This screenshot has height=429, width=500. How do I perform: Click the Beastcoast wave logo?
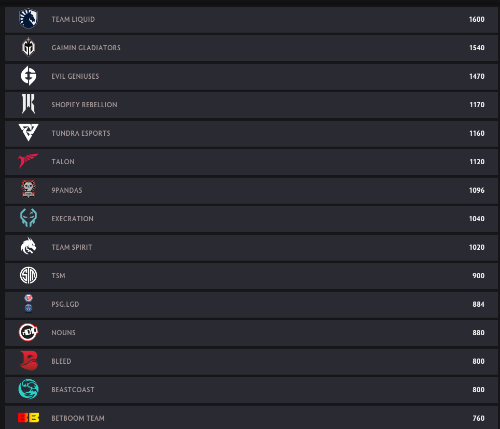click(x=29, y=389)
